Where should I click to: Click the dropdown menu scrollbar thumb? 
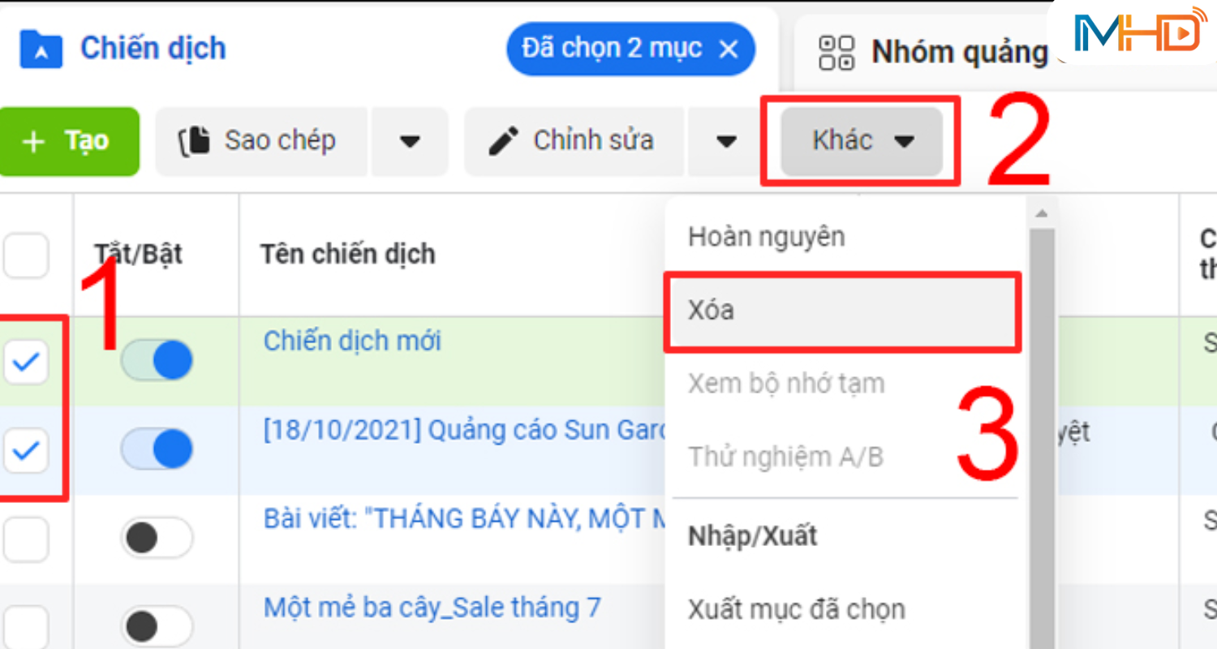pyautogui.click(x=1042, y=438)
